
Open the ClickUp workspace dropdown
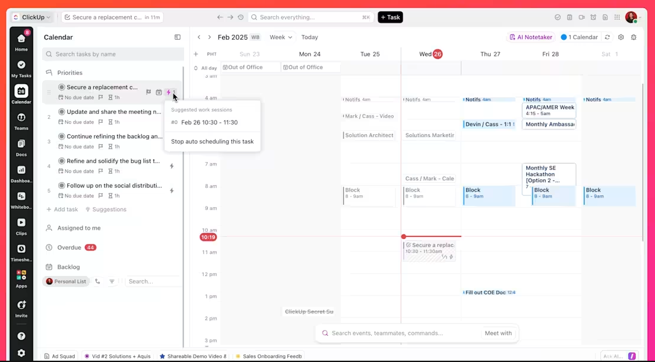[31, 17]
